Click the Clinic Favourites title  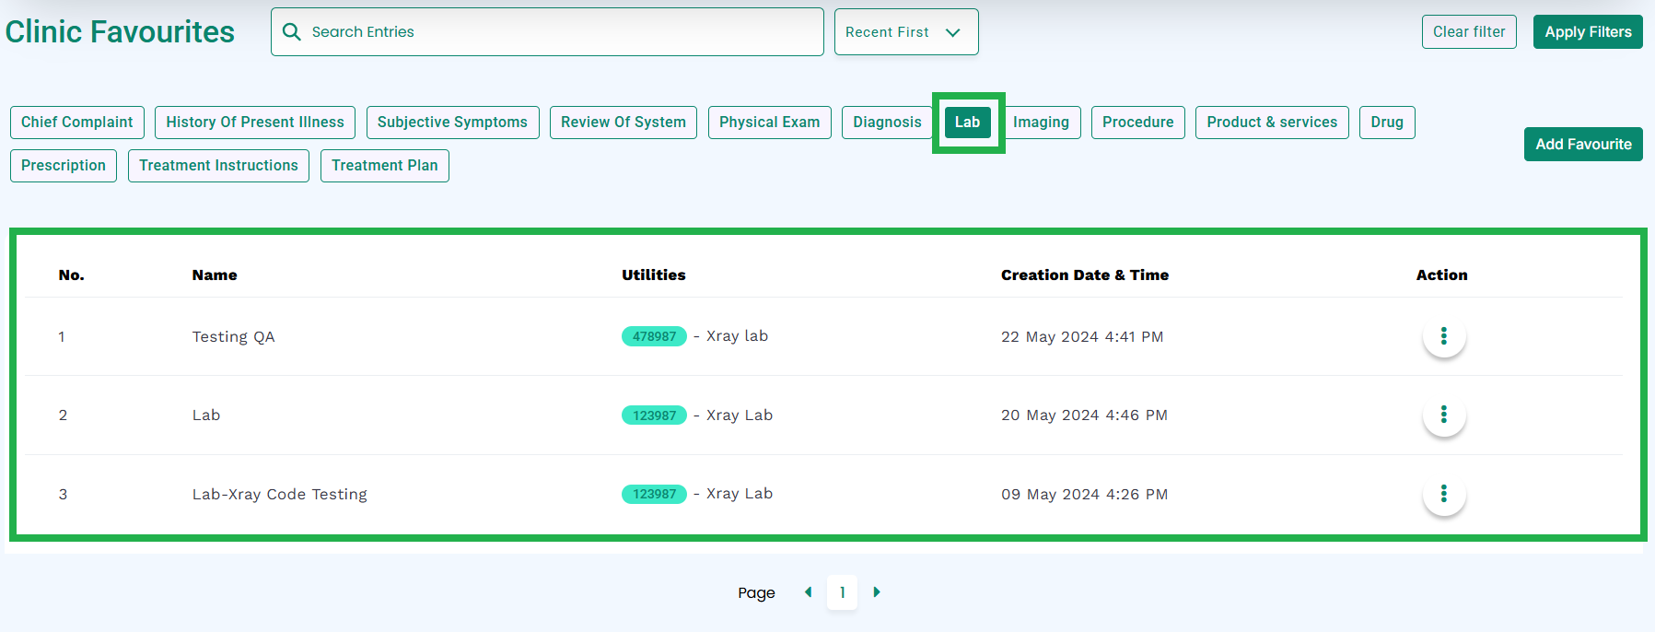point(120,32)
